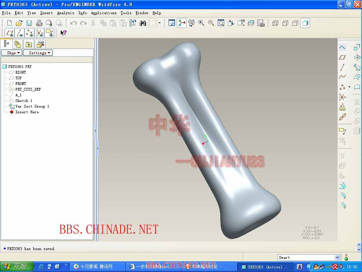Open the Show dropdown in model tree
Viewport: 362px width, 272px height.
tap(12, 53)
